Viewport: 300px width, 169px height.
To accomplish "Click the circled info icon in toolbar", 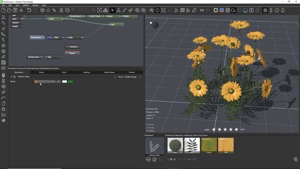I will (157, 10).
